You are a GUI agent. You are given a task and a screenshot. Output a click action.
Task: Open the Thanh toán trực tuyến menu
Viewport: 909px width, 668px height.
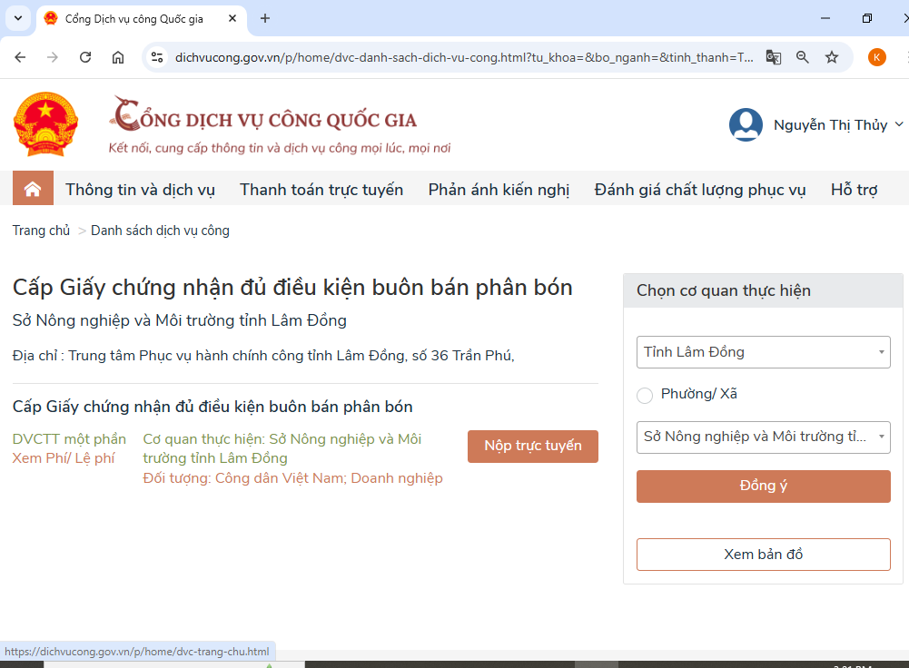click(321, 190)
